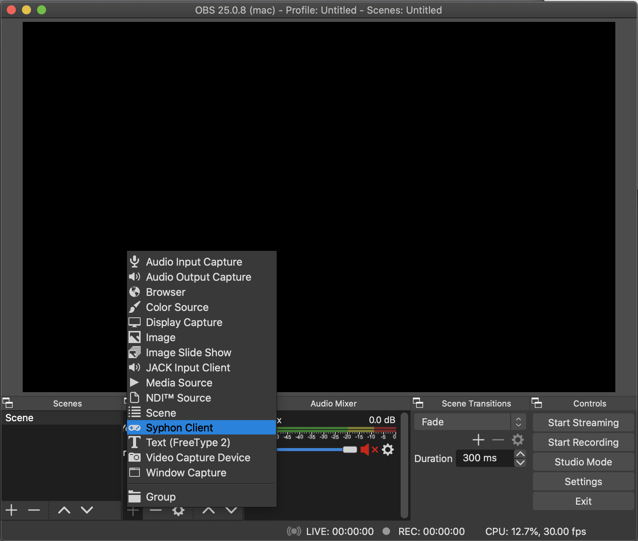The image size is (638, 541).
Task: Select the highlighted Syphon Client entry
Action: [x=202, y=428]
